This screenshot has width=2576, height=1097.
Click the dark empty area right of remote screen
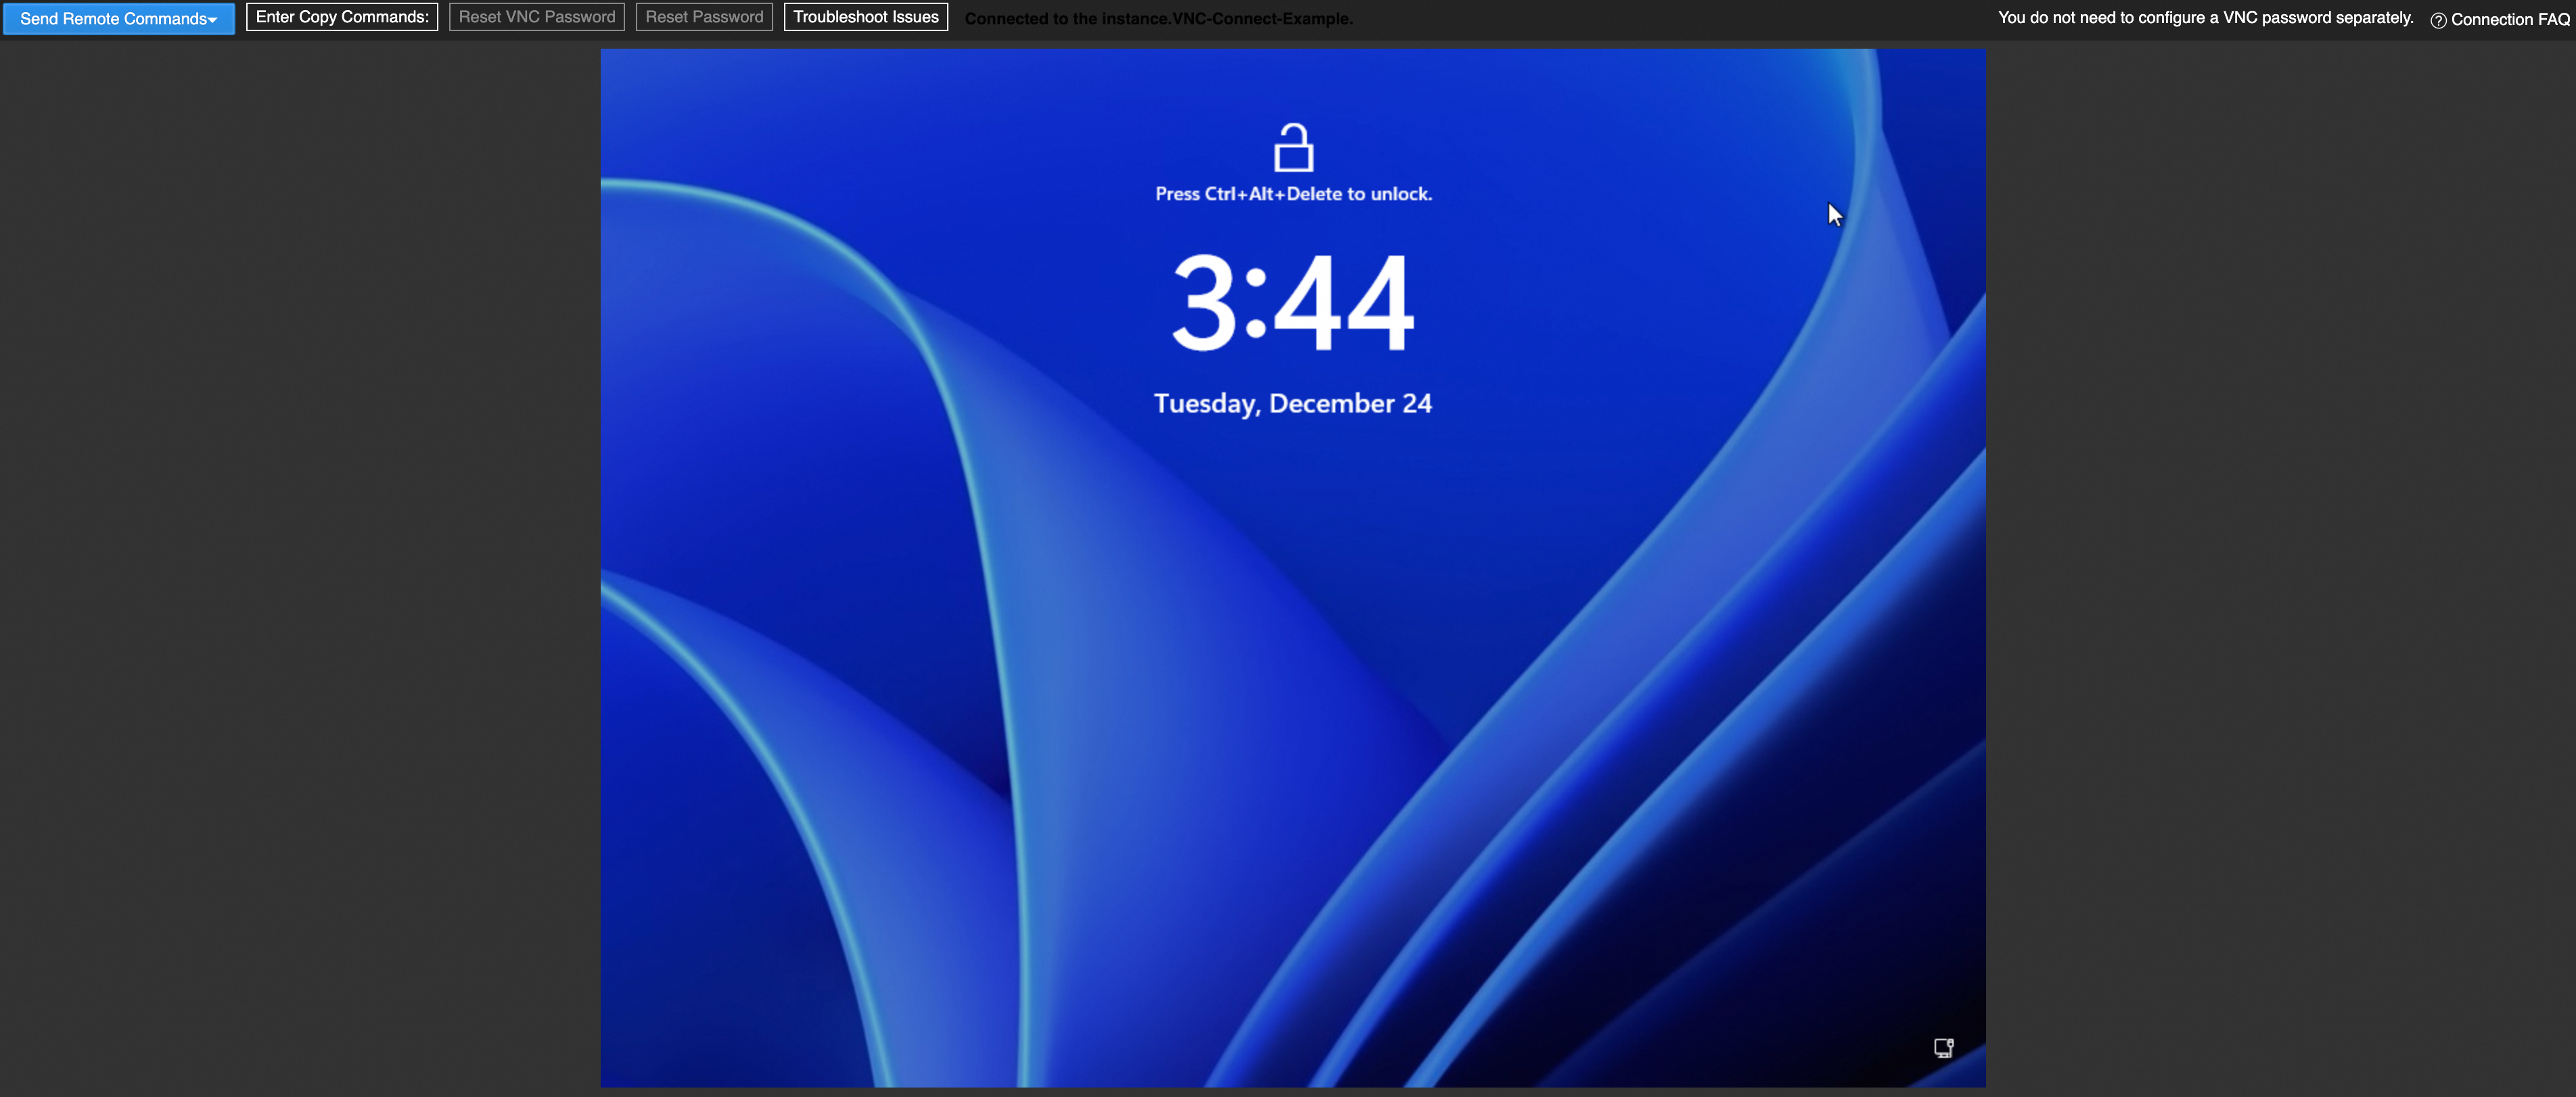click(x=2280, y=560)
